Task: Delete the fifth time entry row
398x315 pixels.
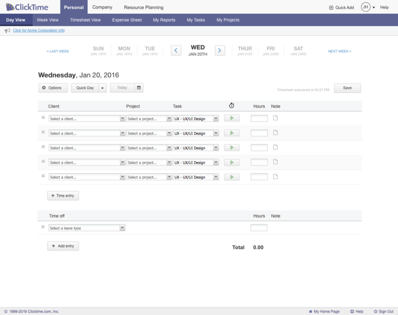Action: [43, 176]
